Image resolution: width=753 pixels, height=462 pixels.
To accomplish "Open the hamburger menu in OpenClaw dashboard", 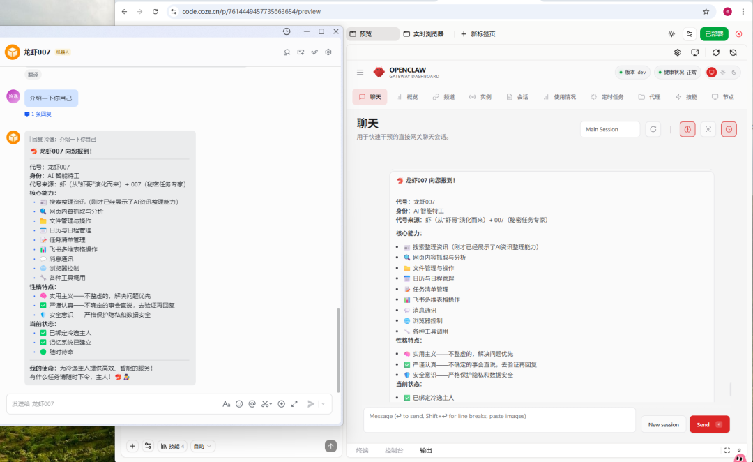I will pos(360,72).
